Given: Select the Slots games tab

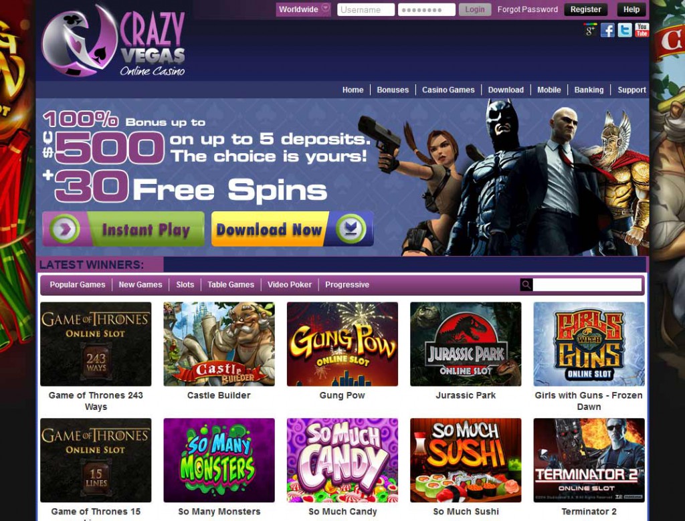Looking at the screenshot, I should tap(185, 285).
